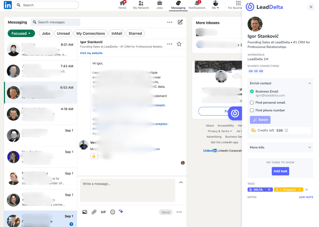319x227 pixels.
Task: Open the 4:18 AM conversation
Action: tap(41, 114)
